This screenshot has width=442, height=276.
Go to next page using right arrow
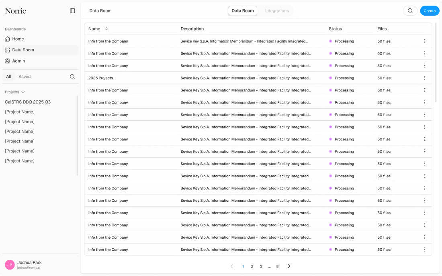(289, 266)
